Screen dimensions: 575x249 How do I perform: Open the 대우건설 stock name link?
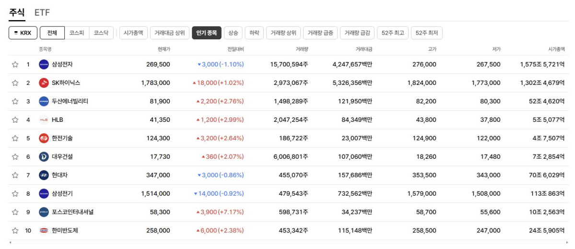tap(62, 157)
